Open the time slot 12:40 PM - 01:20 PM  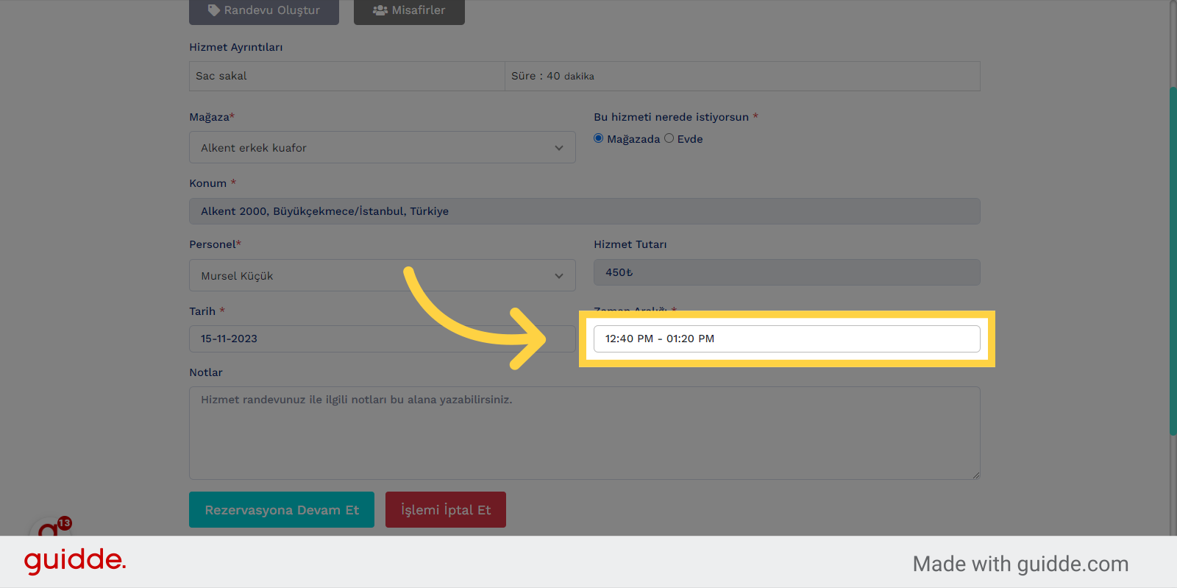coord(787,339)
